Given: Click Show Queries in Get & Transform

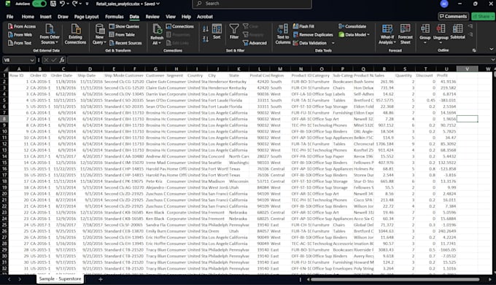Looking at the screenshot, I should pyautogui.click(x=124, y=26).
